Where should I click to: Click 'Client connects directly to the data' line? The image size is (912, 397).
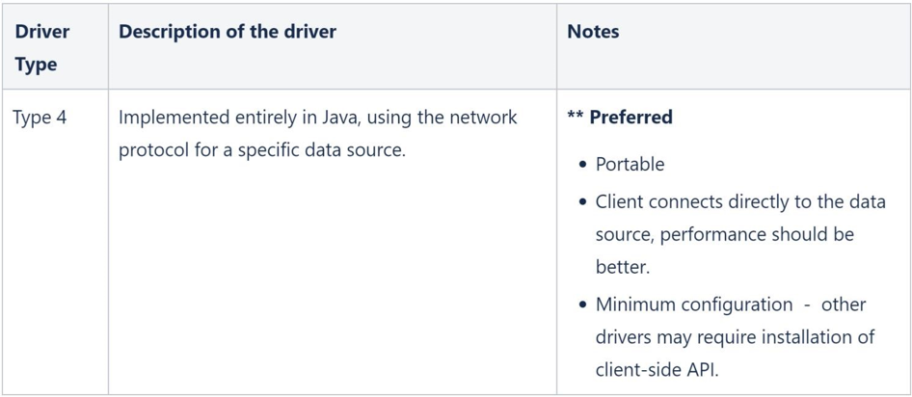point(740,202)
